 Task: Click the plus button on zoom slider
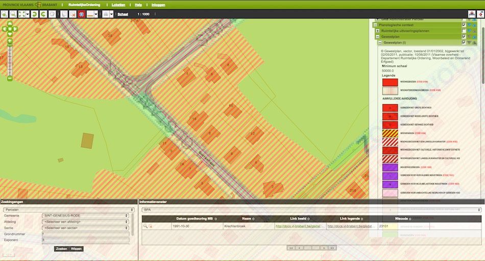pyautogui.click(x=10, y=41)
